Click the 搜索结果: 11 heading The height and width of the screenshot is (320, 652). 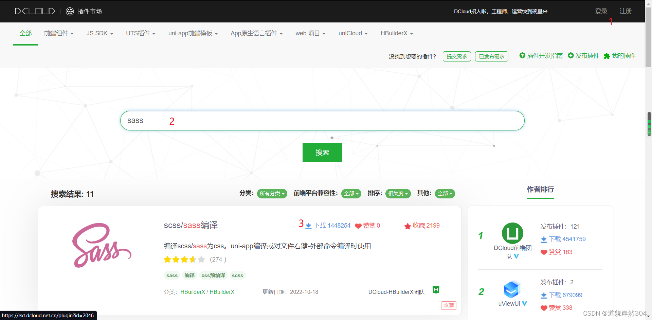click(72, 194)
